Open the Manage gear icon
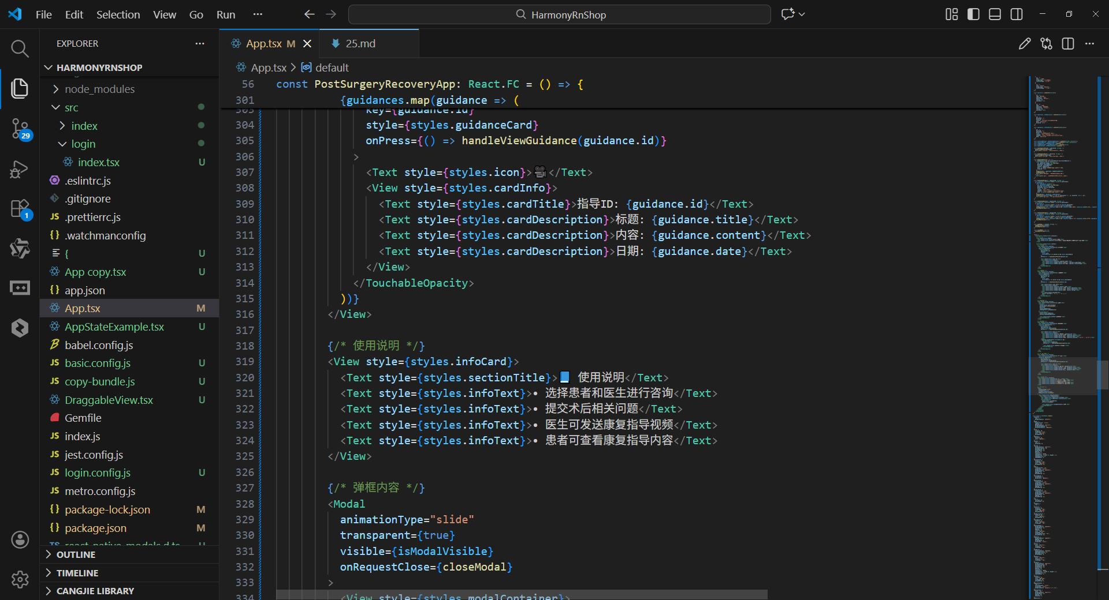This screenshot has width=1109, height=600. click(20, 579)
